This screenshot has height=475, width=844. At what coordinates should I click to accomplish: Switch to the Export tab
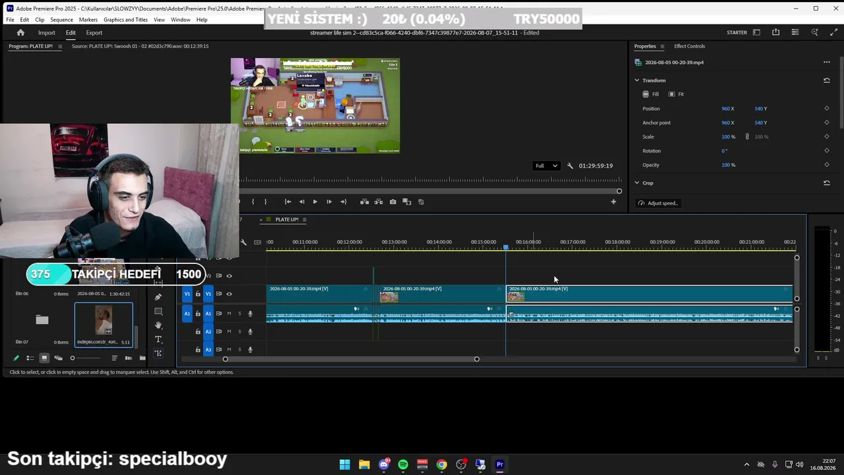point(94,33)
